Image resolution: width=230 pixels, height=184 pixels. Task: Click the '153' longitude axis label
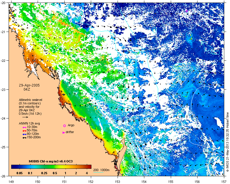[x=118, y=182]
